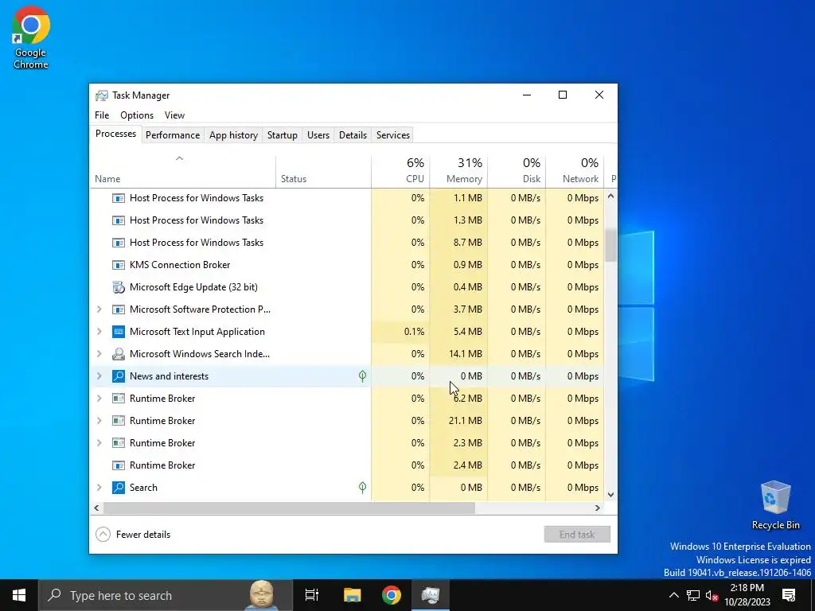
Task: Expand Microsoft Windows Search Indexer group
Action: pos(99,354)
